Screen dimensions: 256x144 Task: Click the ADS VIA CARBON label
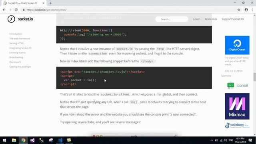(234, 71)
